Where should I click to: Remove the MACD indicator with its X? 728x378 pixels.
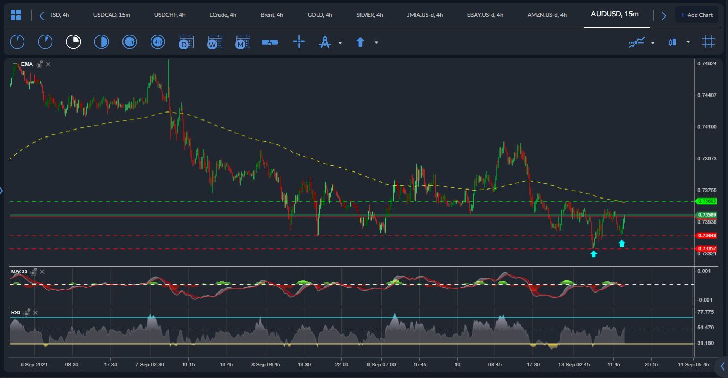point(42,271)
